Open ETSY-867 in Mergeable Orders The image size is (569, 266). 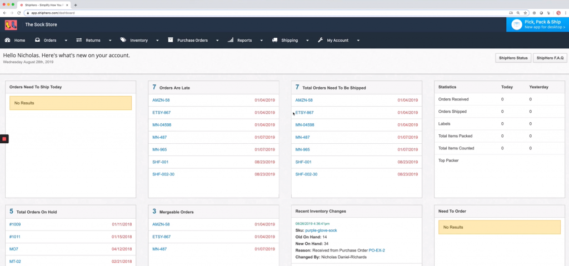coord(162,237)
